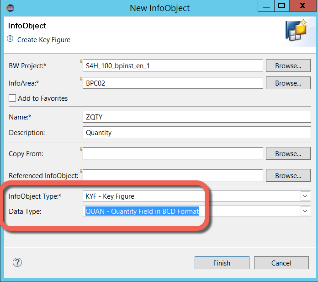Click the Eclipse icon in the title bar

point(10,8)
